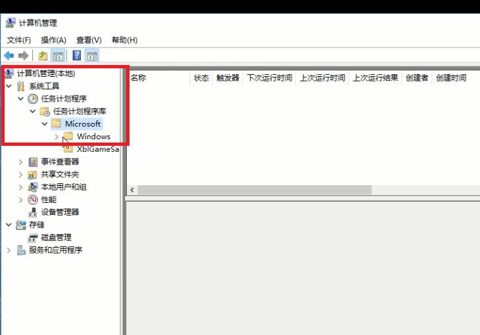Viewport: 480px width, 335px height.
Task: Click the Microsoft folder icon
Action: point(57,123)
